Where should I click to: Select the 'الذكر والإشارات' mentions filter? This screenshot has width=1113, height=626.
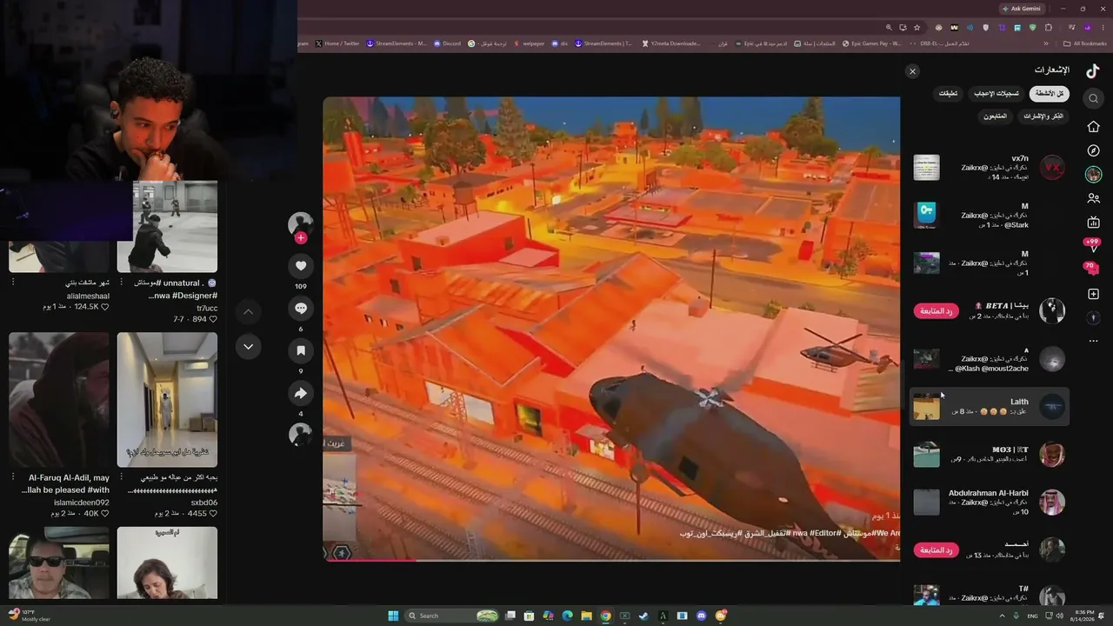(1043, 116)
